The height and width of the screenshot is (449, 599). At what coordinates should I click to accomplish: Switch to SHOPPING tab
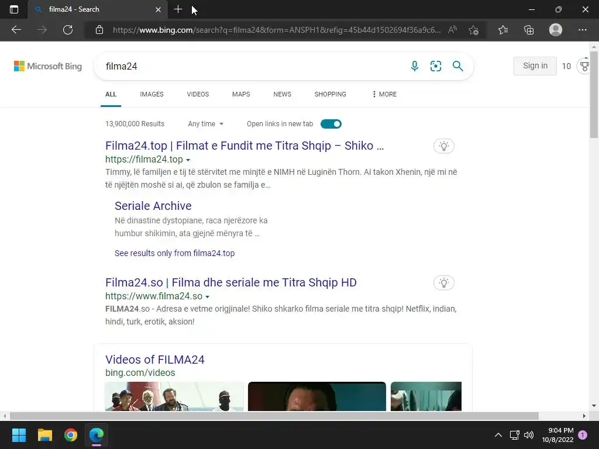point(331,94)
